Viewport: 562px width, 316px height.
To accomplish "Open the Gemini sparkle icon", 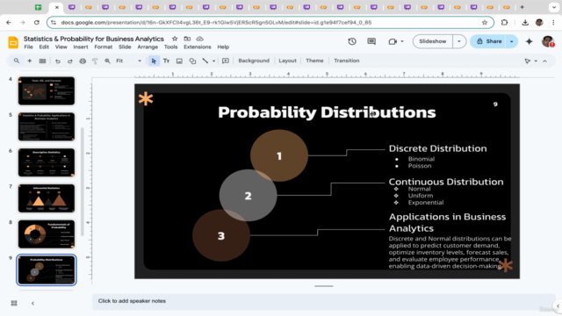I will click(529, 41).
